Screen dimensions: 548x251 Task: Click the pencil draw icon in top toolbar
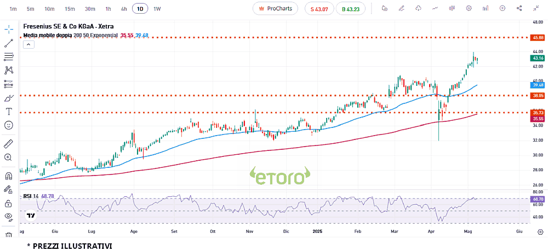[402, 8]
